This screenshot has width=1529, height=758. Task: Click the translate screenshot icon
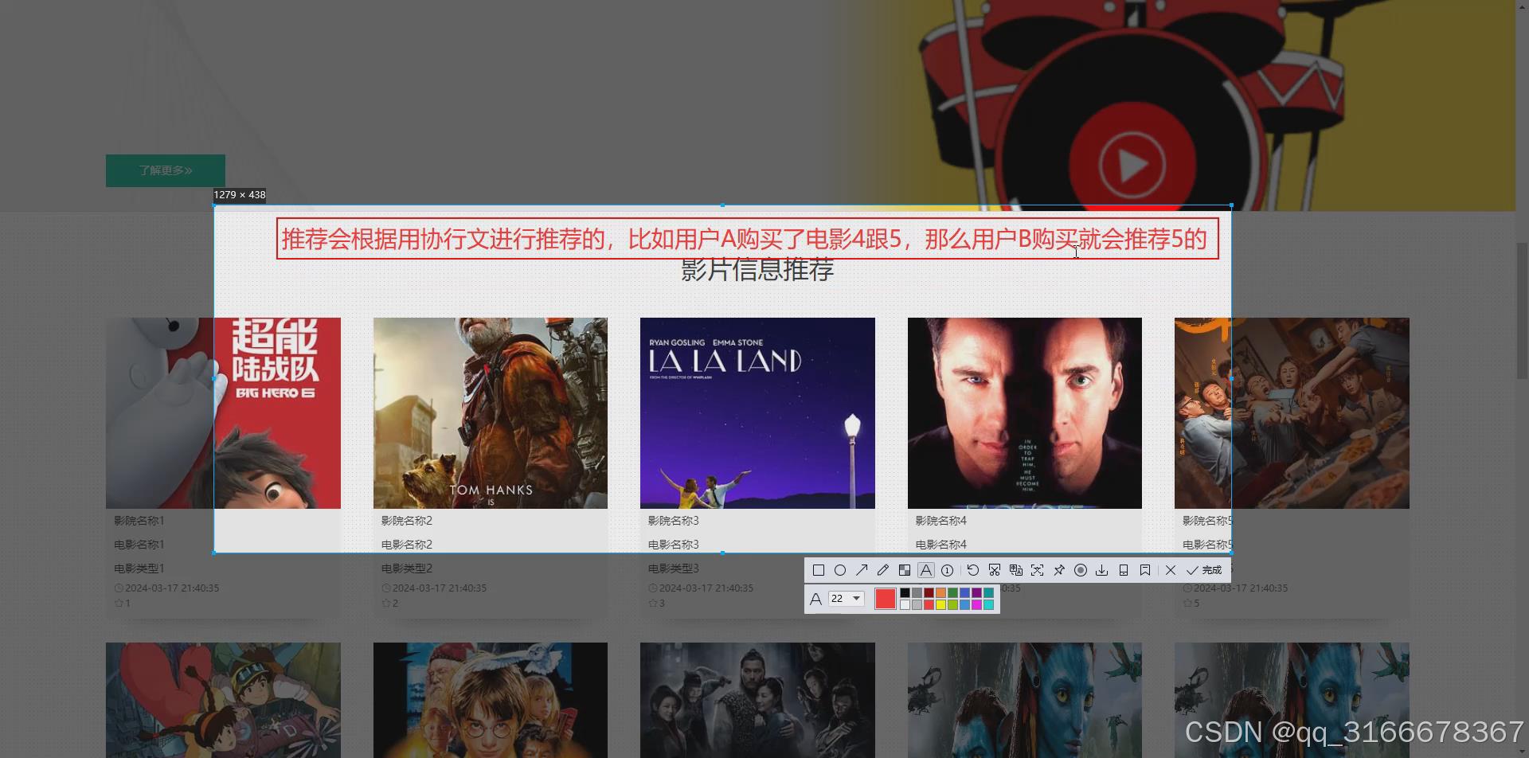1016,570
